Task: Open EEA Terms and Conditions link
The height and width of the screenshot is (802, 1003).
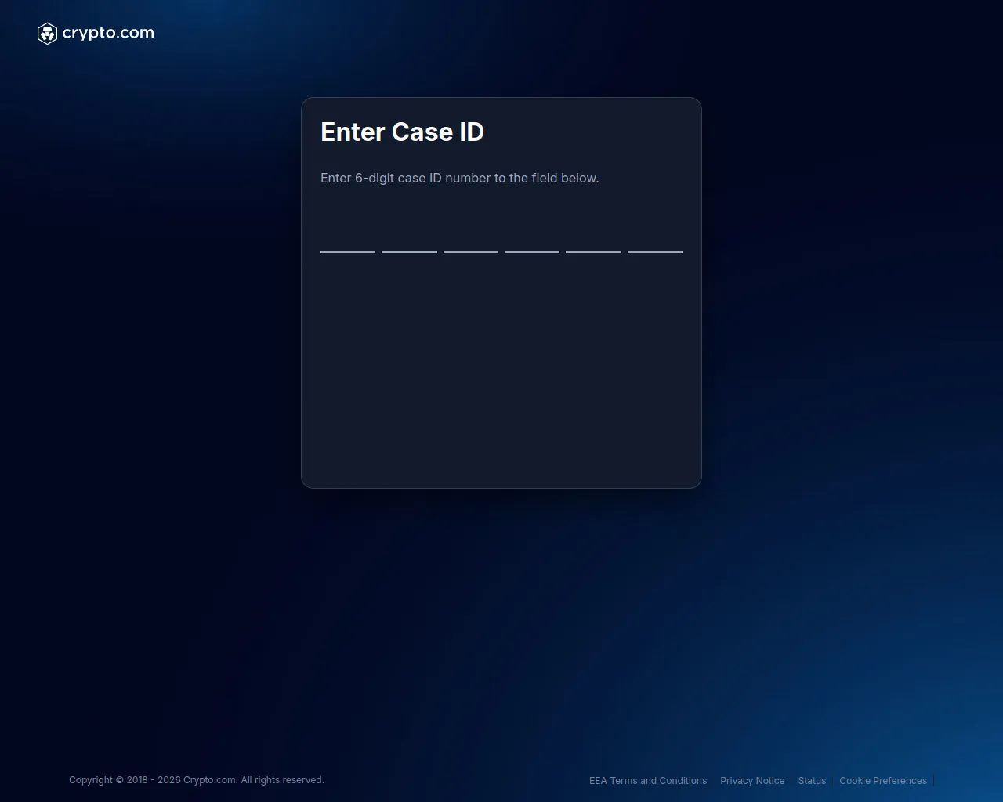Action: click(648, 781)
